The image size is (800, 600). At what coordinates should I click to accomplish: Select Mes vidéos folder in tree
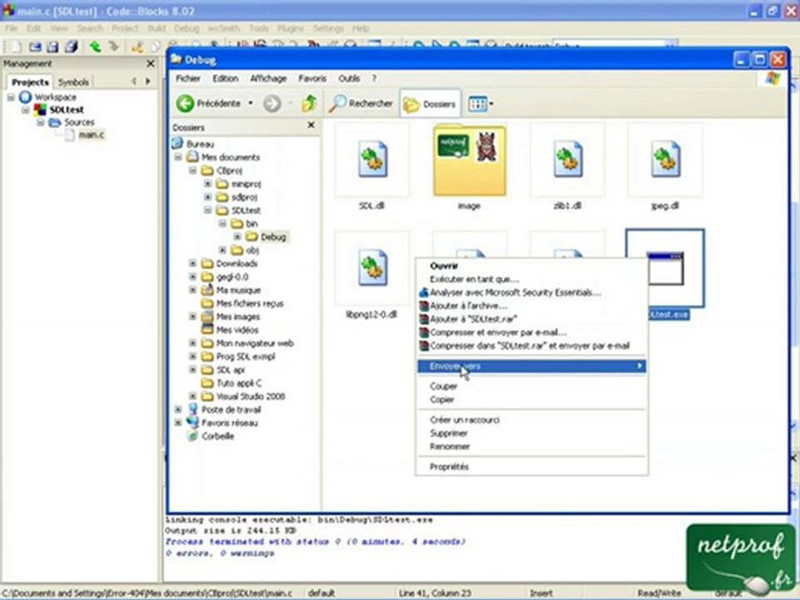tap(237, 330)
